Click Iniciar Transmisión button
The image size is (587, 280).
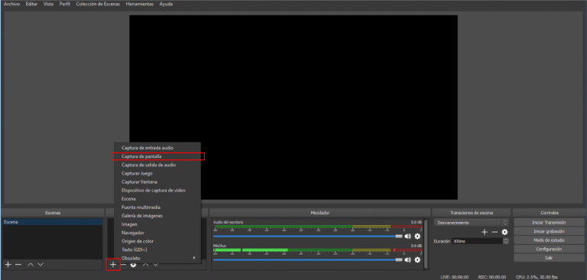click(x=549, y=222)
